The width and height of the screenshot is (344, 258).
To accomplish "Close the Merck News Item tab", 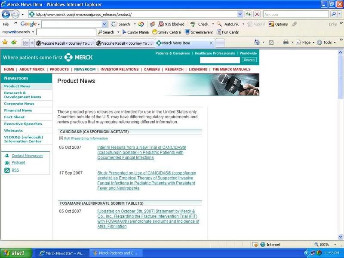I will 211,43.
